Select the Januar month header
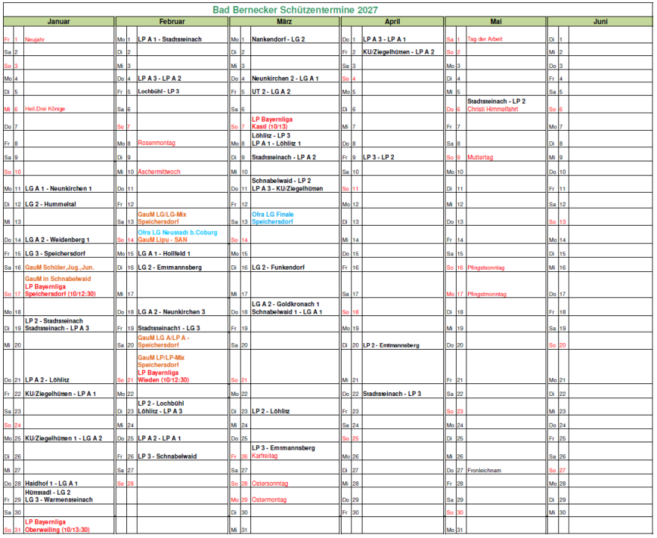 [58, 22]
